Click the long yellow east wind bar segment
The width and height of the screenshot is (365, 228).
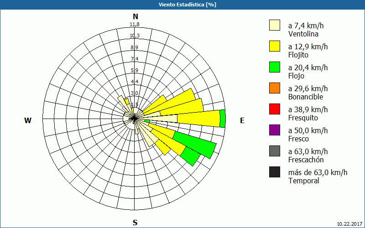[198, 119]
